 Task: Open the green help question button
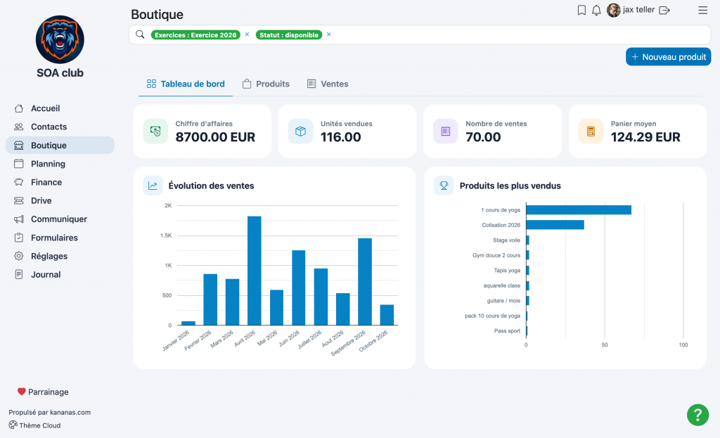(x=697, y=415)
